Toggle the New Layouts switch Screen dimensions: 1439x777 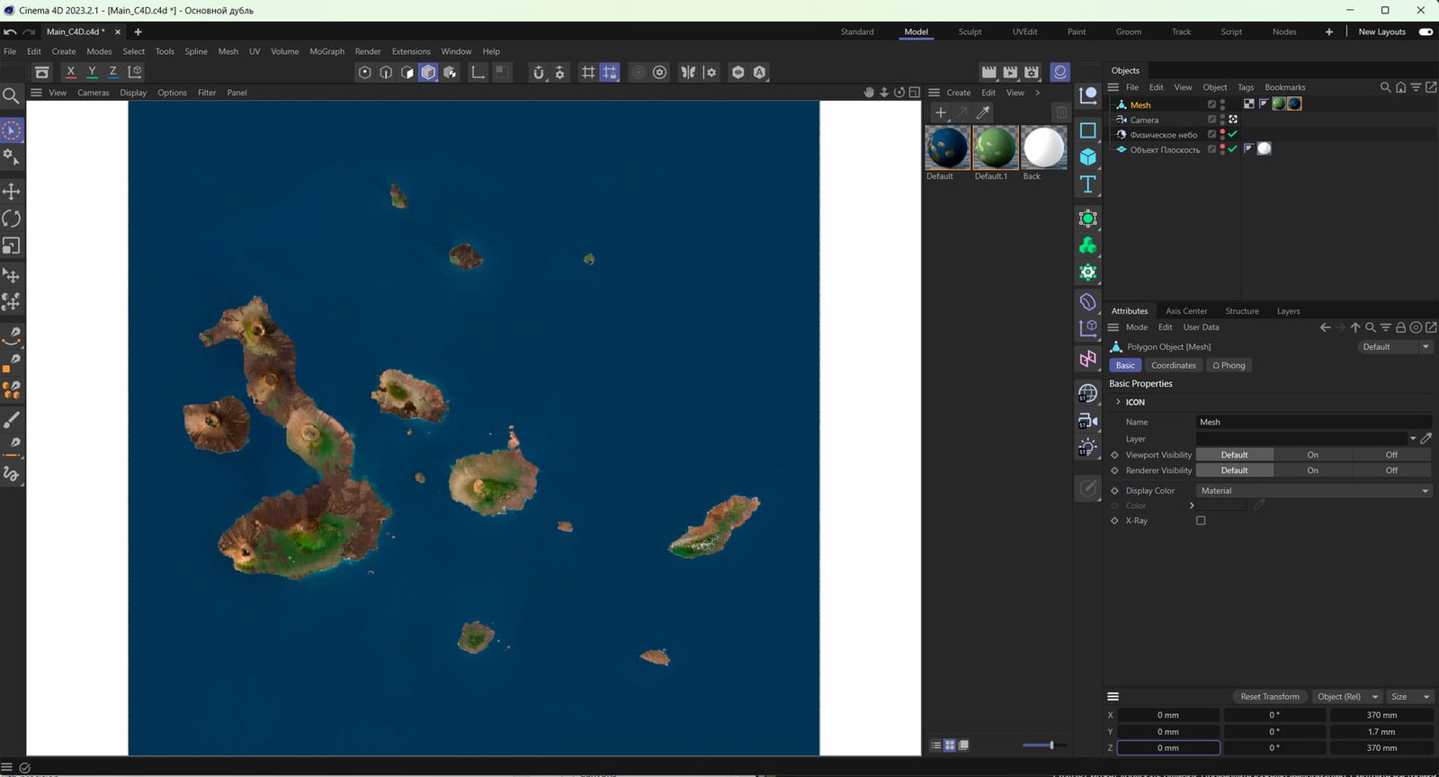[x=1426, y=31]
